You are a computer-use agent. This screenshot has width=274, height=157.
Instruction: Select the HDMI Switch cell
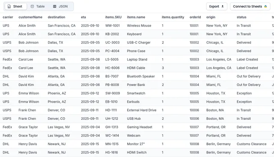click(137, 152)
